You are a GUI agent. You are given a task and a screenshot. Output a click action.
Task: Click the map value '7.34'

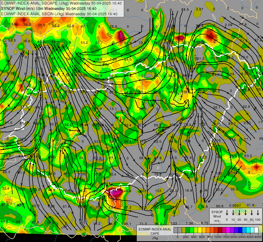[189, 223]
